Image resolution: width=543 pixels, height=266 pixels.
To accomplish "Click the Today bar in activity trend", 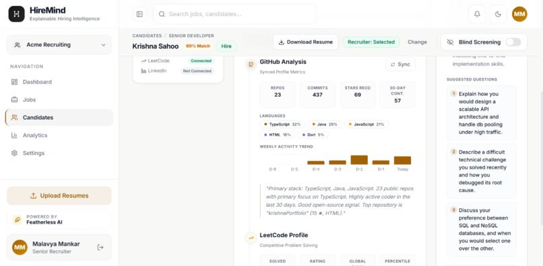I will coord(402,161).
